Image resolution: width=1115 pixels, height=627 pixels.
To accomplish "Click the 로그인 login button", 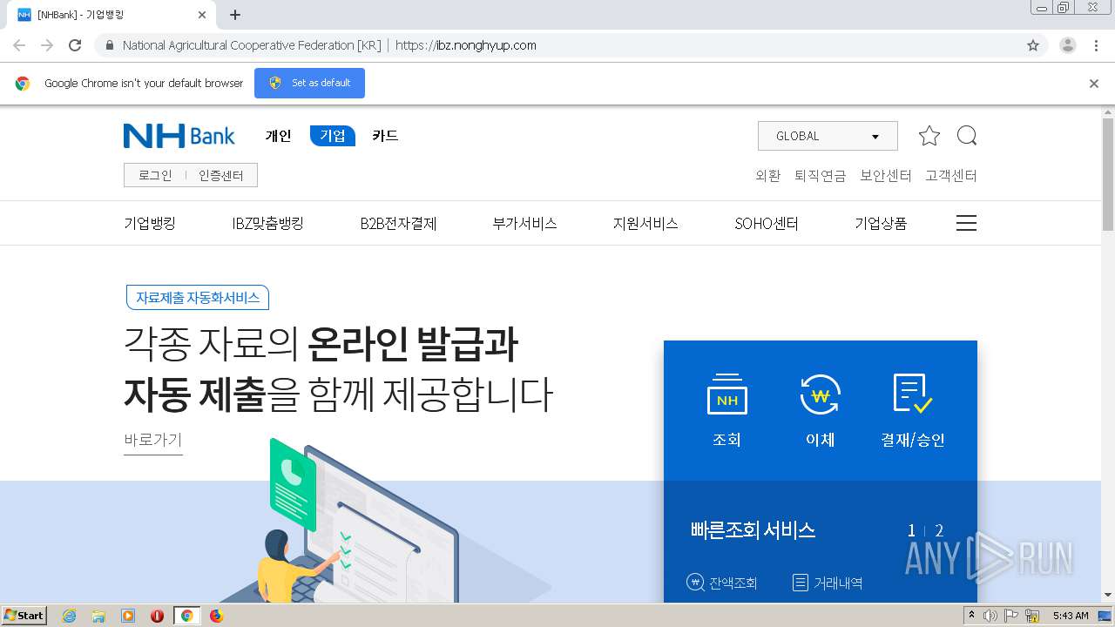I will click(x=155, y=175).
